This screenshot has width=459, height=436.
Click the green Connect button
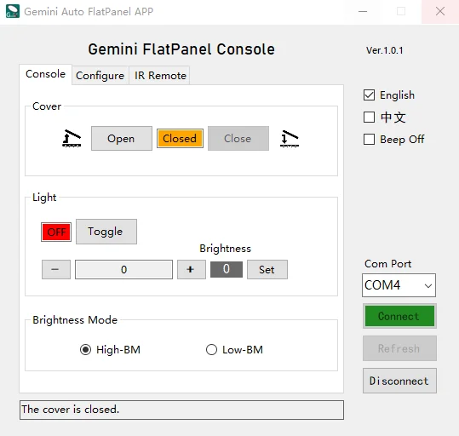click(399, 316)
